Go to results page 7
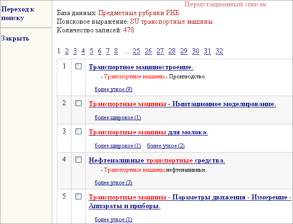 click(x=108, y=51)
